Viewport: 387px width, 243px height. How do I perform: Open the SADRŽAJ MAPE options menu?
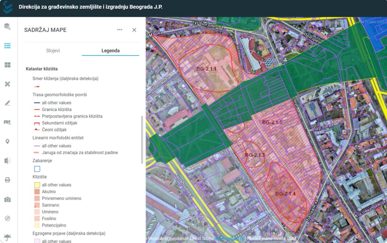(x=120, y=30)
